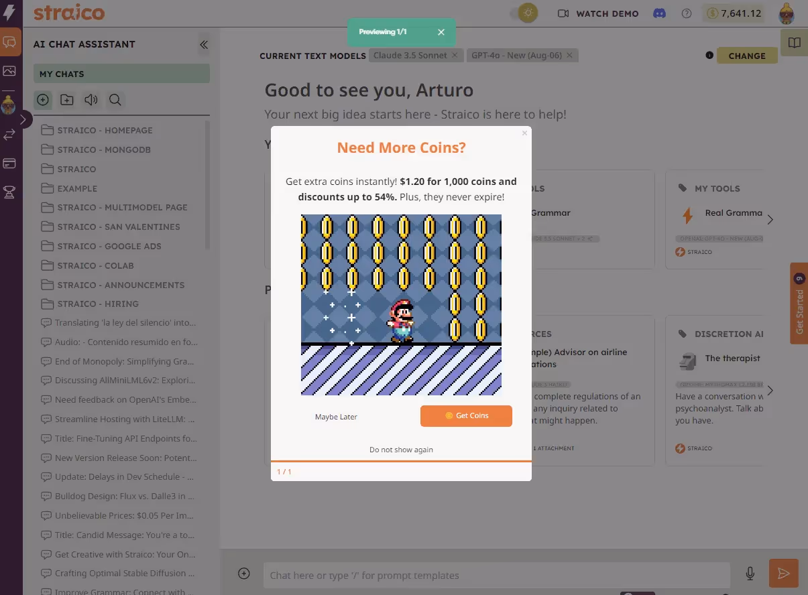Expand the left sidebar with arrow handle

coord(25,120)
